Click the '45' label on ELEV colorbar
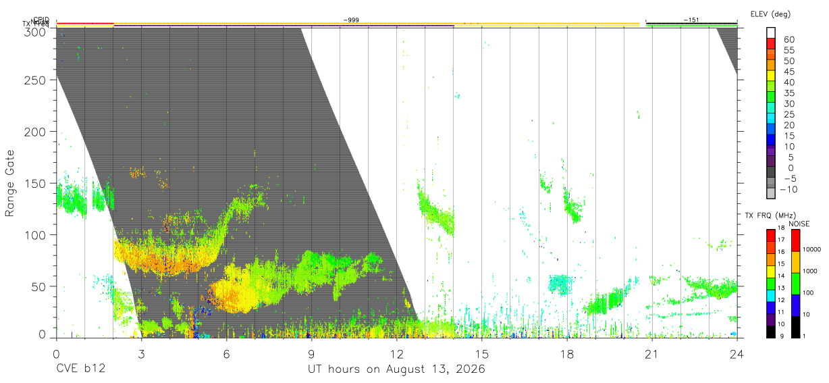Viewport: 829px width, 383px height. [788, 72]
